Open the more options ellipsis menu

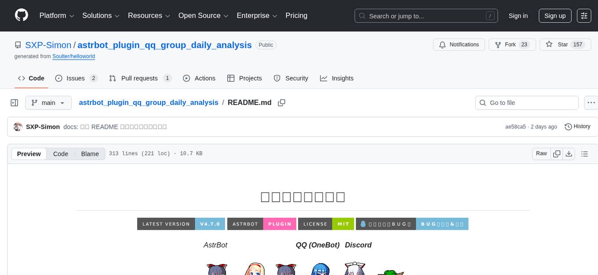tap(591, 102)
